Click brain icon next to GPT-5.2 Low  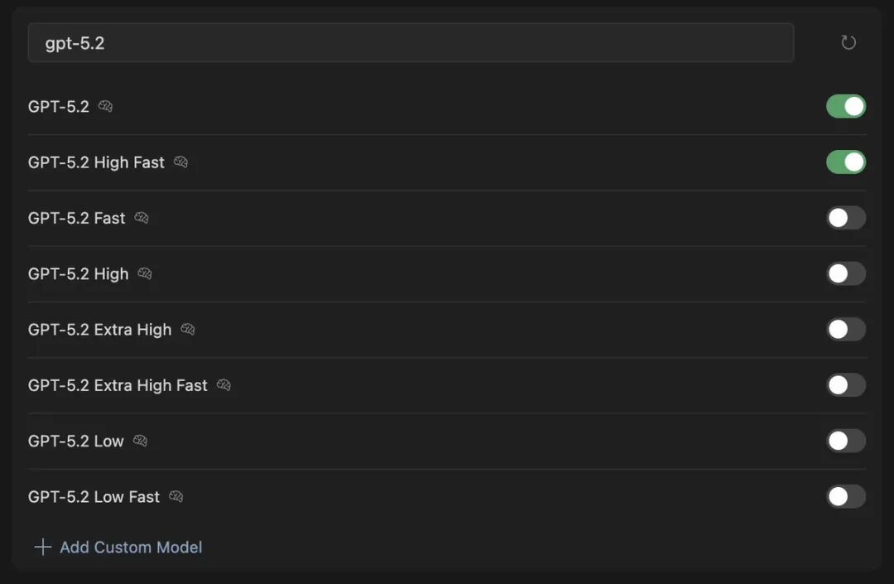coord(140,441)
